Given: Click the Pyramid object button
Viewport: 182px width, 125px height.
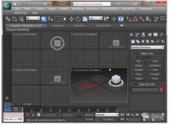Looking at the screenshot, I should [x=155, y=74].
